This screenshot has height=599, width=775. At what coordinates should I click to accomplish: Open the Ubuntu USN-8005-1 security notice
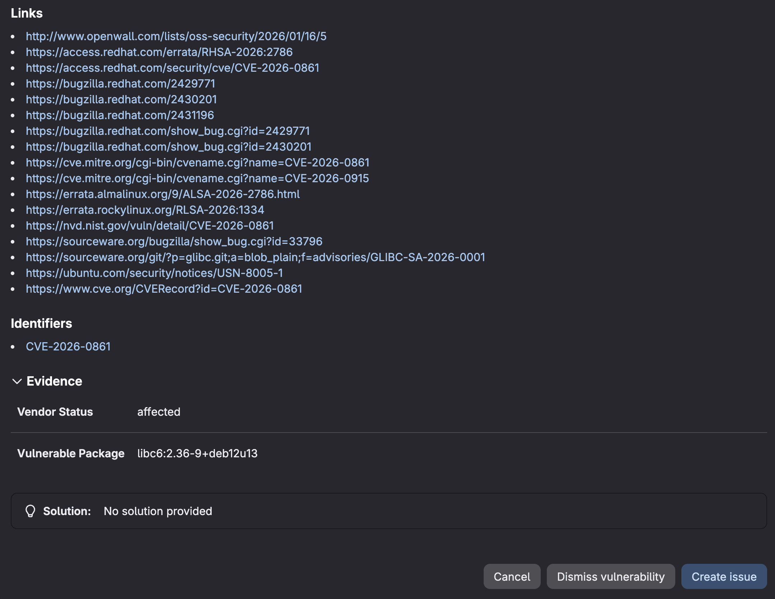154,273
